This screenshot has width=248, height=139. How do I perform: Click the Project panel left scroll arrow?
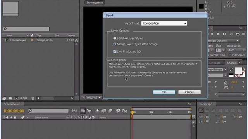(38, 98)
